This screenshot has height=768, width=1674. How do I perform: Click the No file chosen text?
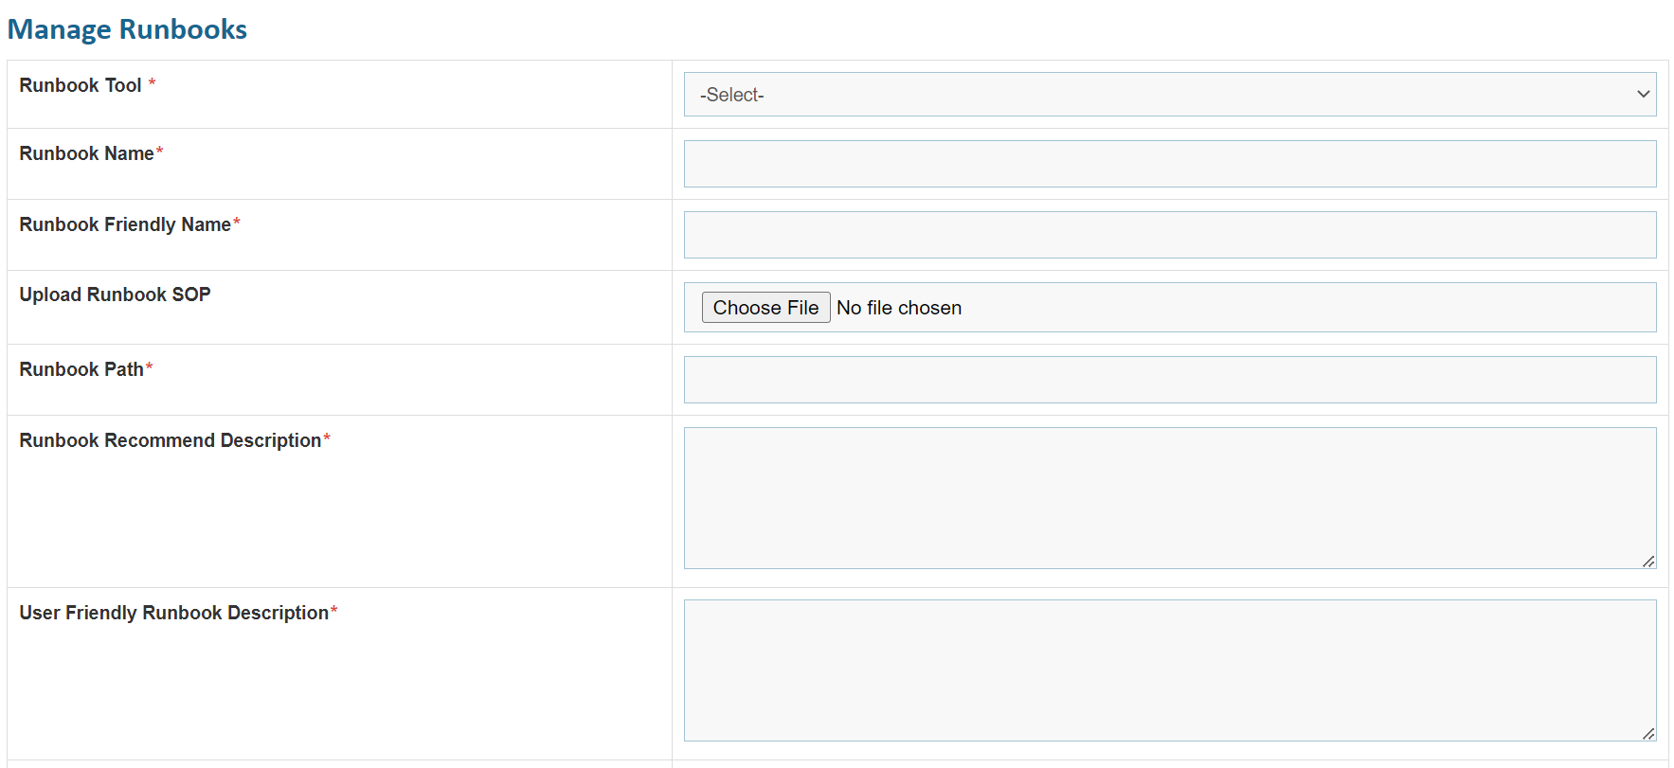[899, 308]
